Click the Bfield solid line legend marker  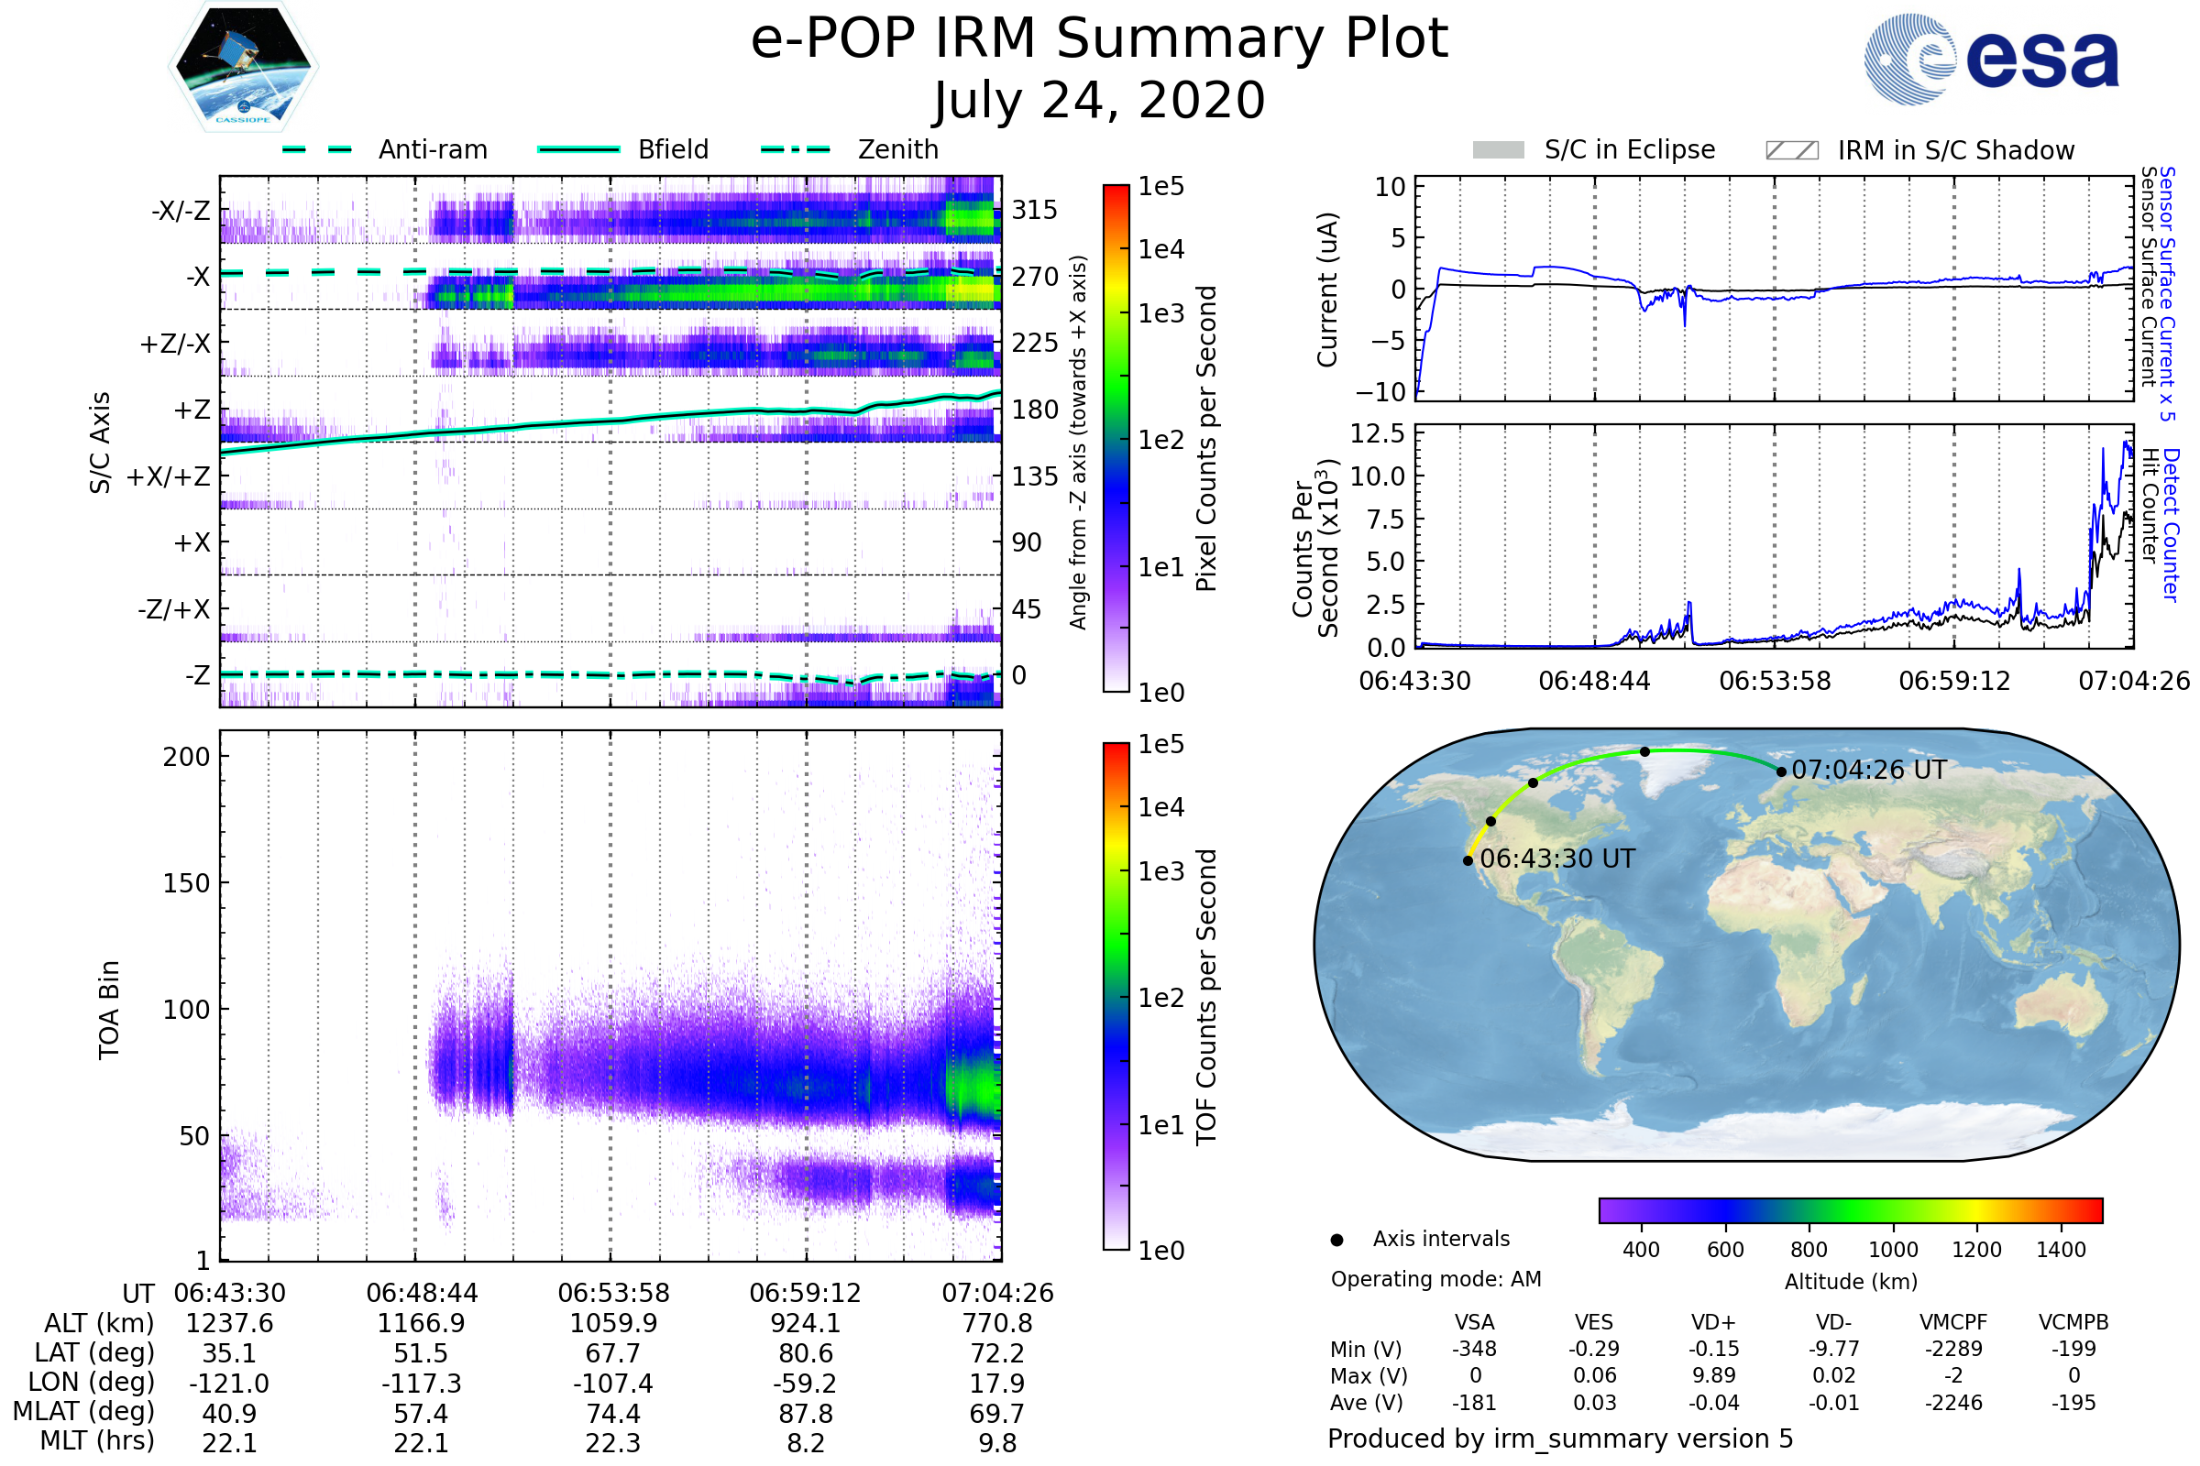coord(578,149)
